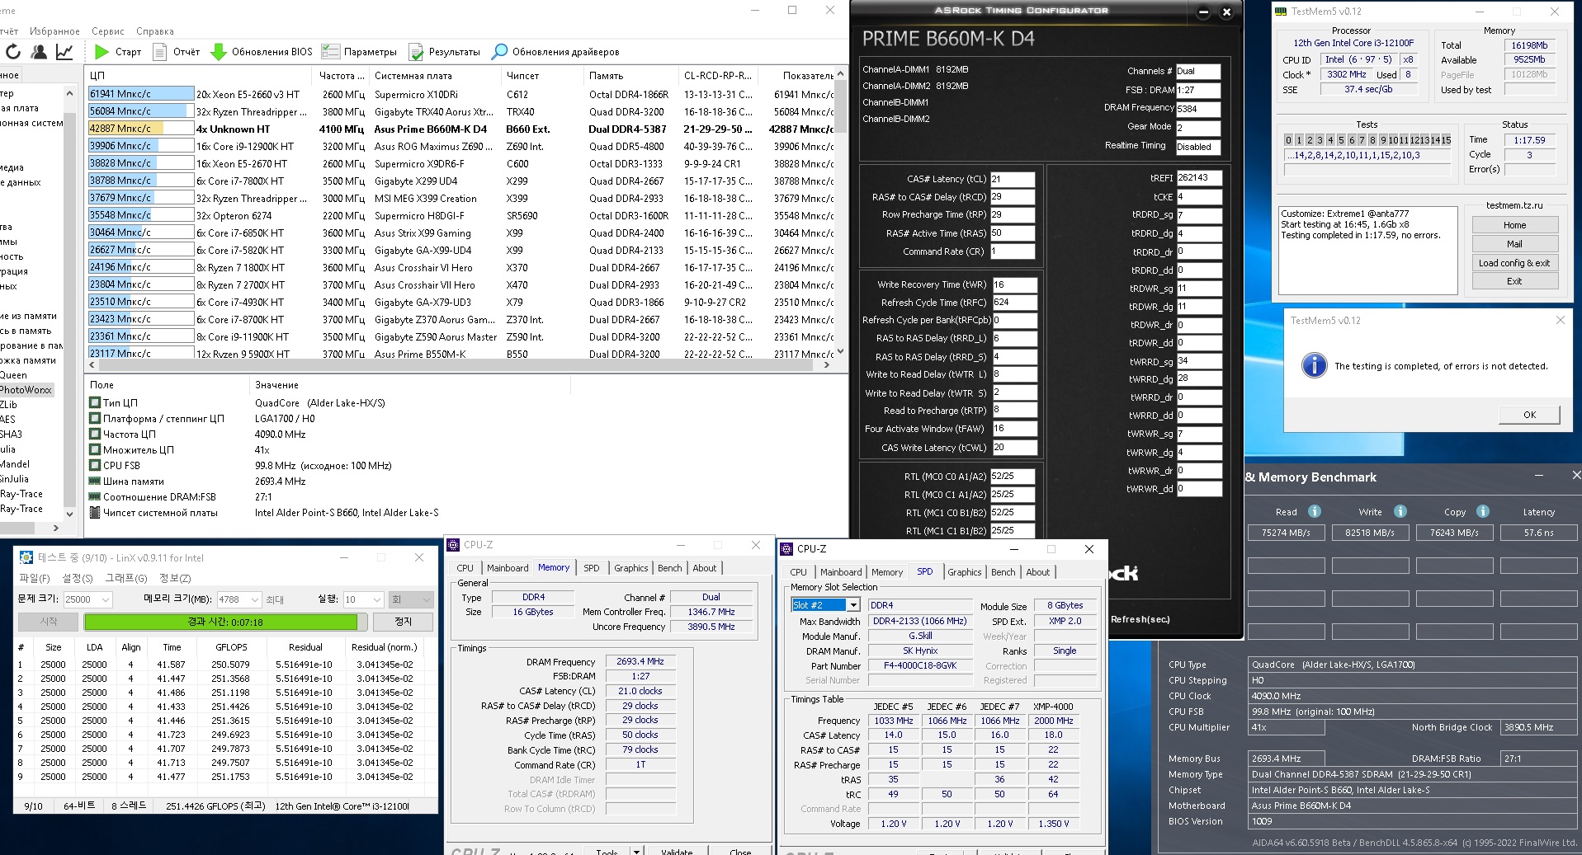Click the AIDA64 results list vertical scrollbar
The height and width of the screenshot is (855, 1582).
[840, 213]
